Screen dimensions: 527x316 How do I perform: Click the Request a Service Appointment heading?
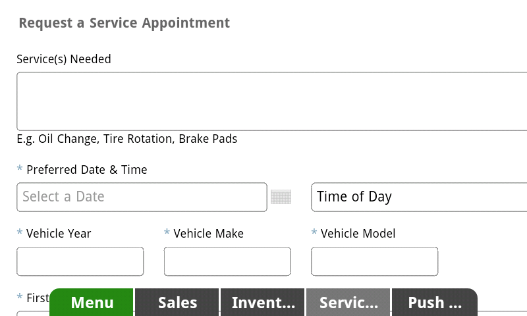125,23
